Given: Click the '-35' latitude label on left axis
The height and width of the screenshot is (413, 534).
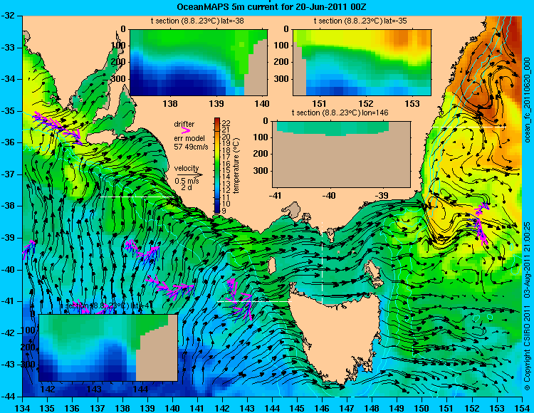Looking at the screenshot, I should (x=8, y=111).
